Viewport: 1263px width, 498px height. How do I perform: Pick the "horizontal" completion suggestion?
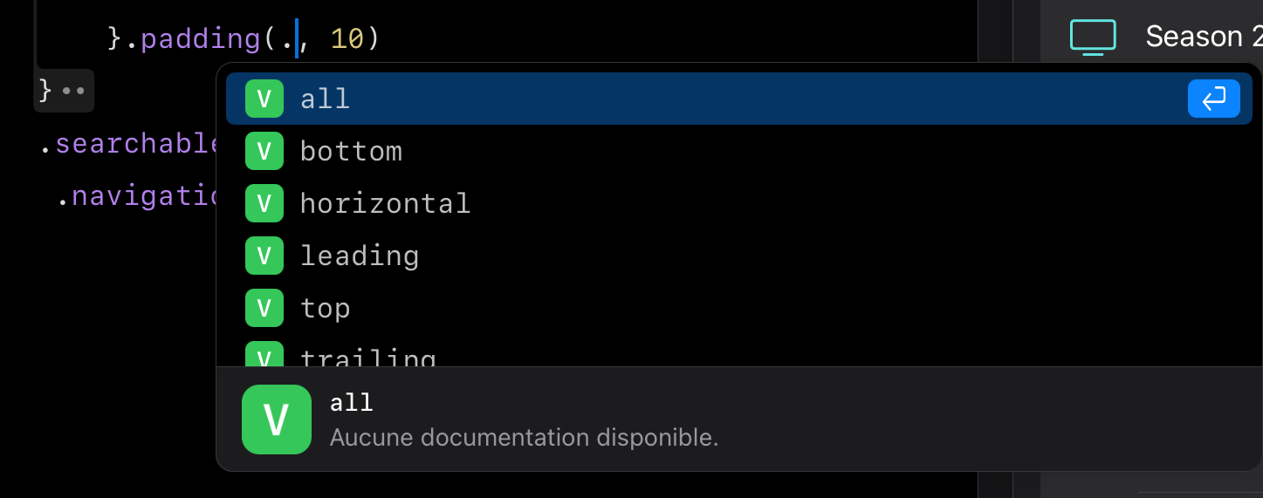[385, 203]
